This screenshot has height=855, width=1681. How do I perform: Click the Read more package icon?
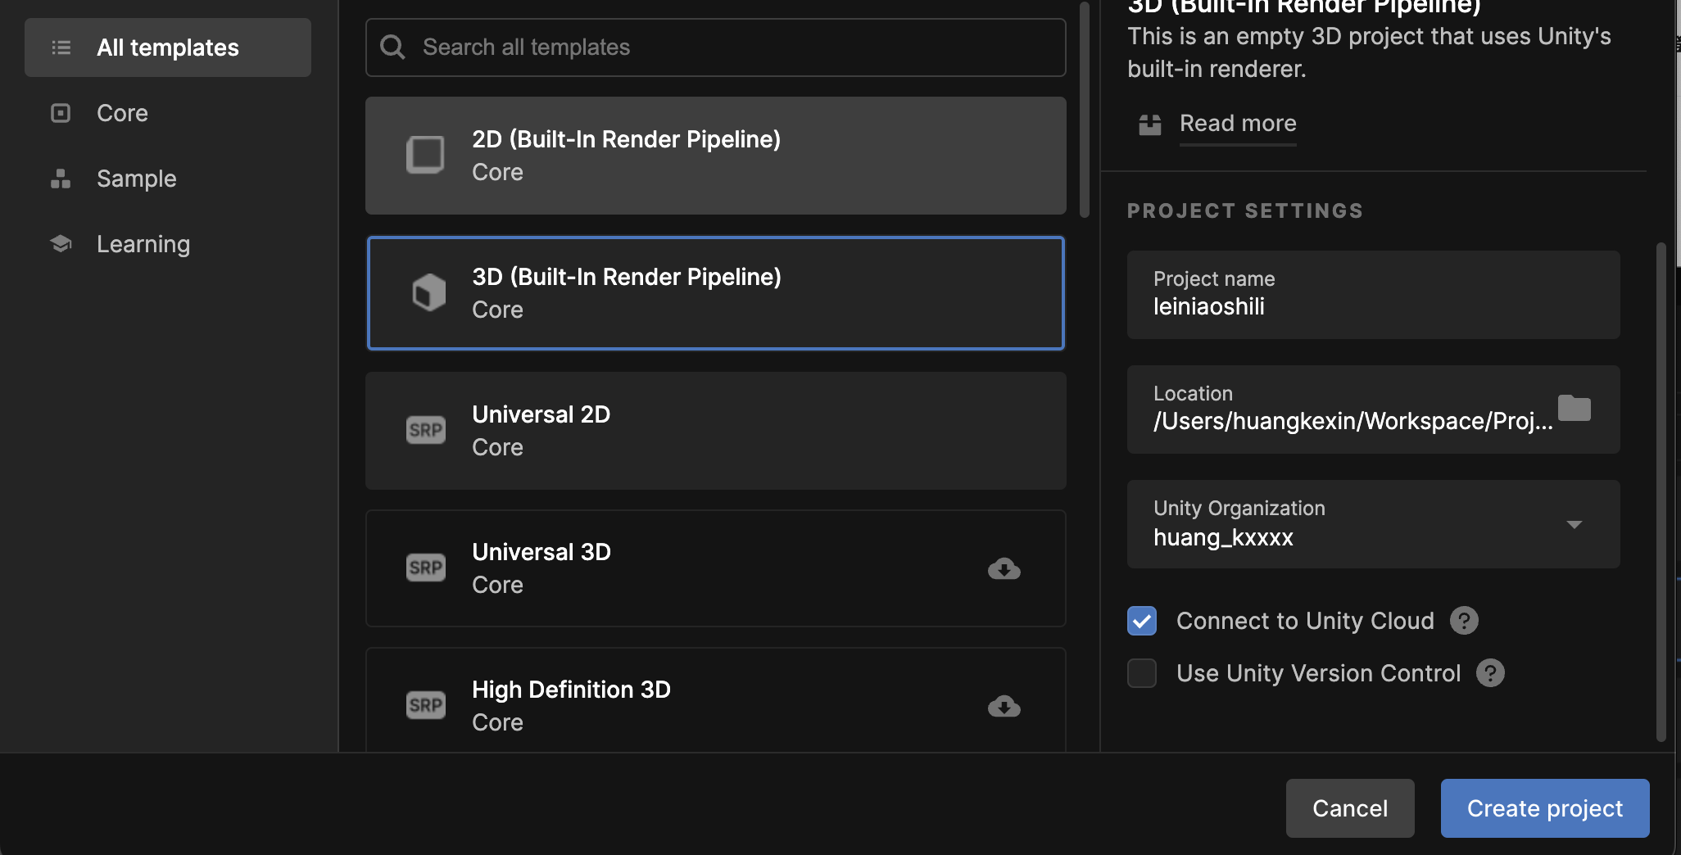pyautogui.click(x=1150, y=124)
